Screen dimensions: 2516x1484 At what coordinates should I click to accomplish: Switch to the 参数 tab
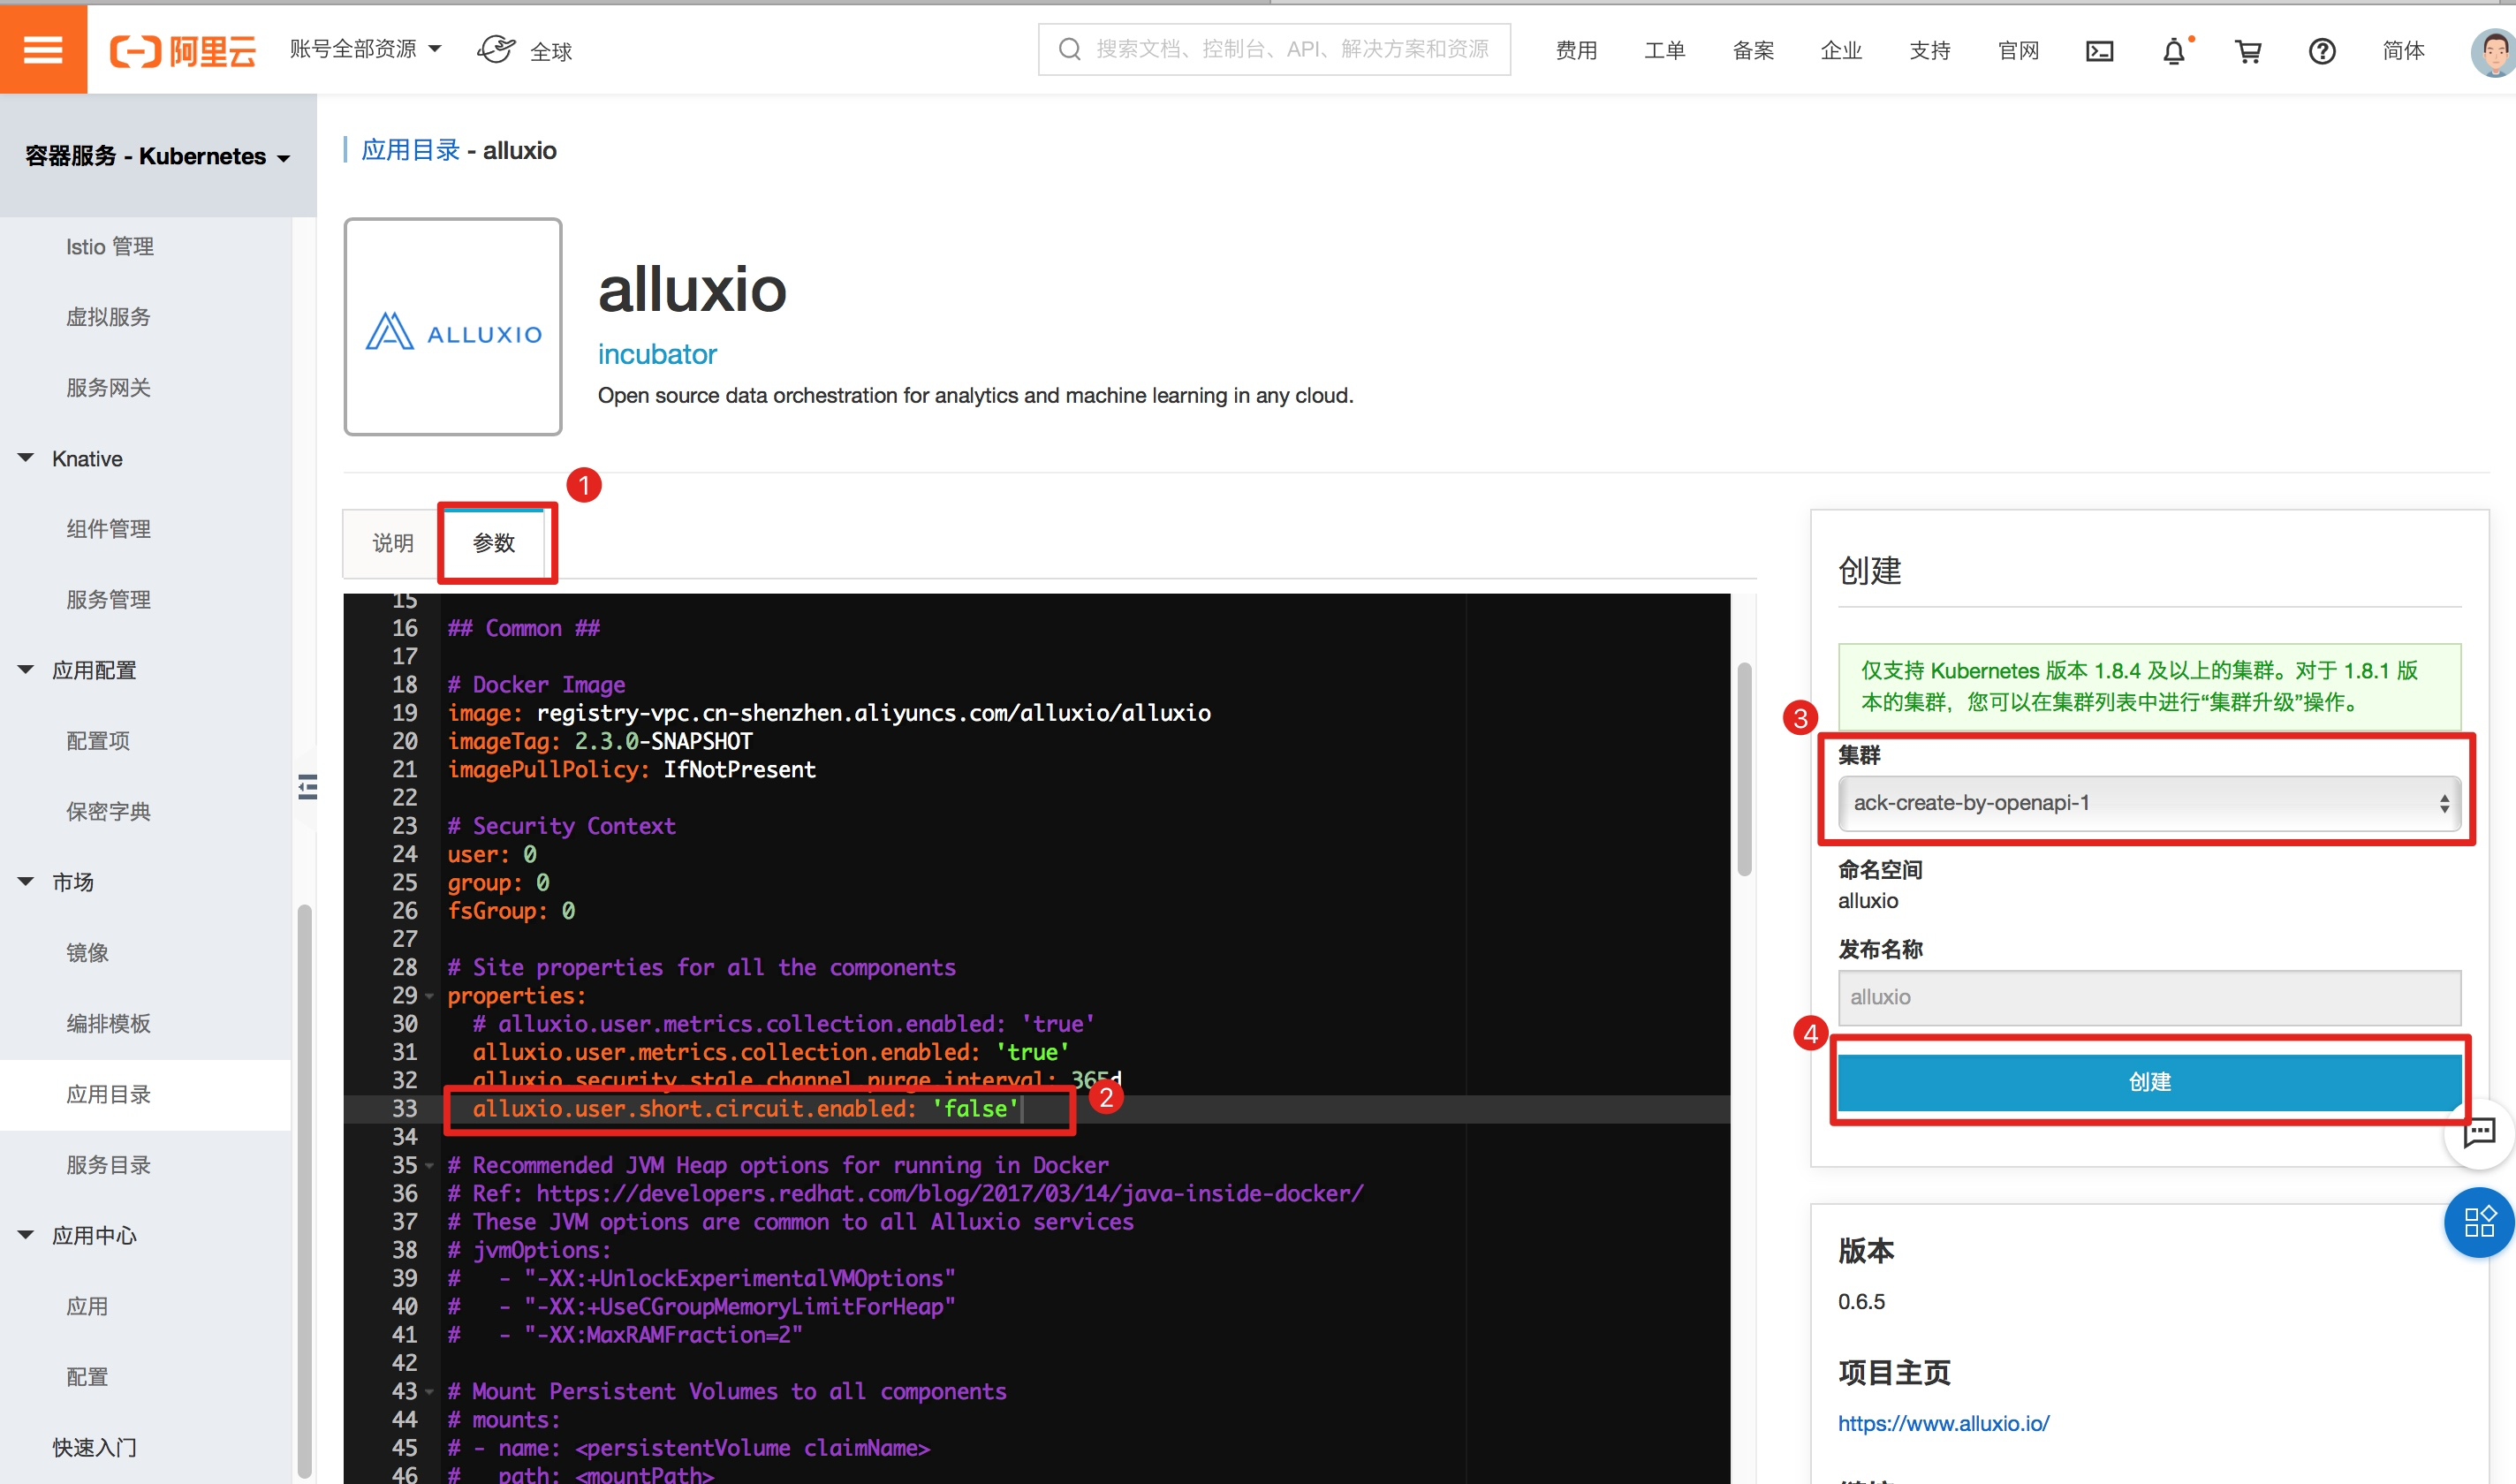click(494, 543)
